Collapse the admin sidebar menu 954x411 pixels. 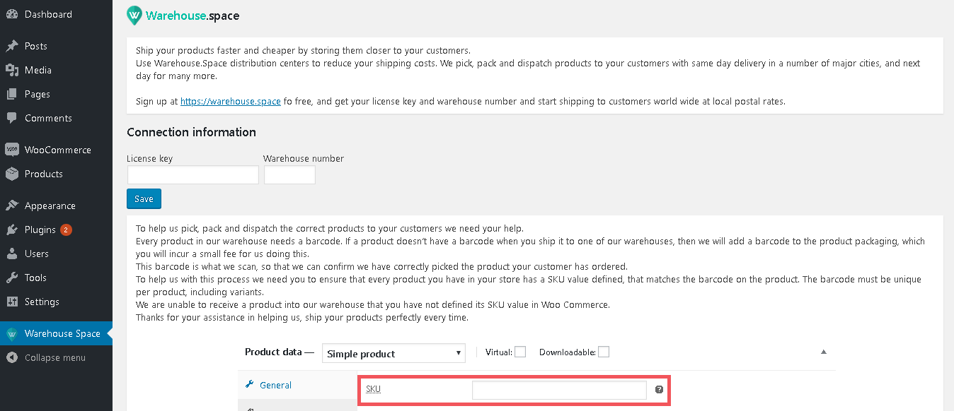click(x=56, y=357)
